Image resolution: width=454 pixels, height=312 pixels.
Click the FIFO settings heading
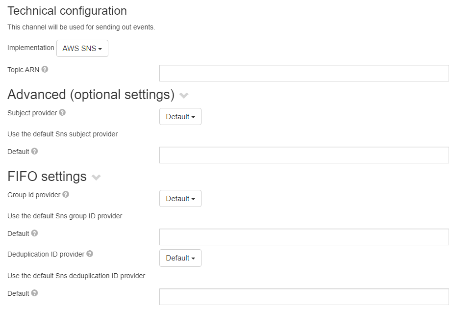(47, 176)
